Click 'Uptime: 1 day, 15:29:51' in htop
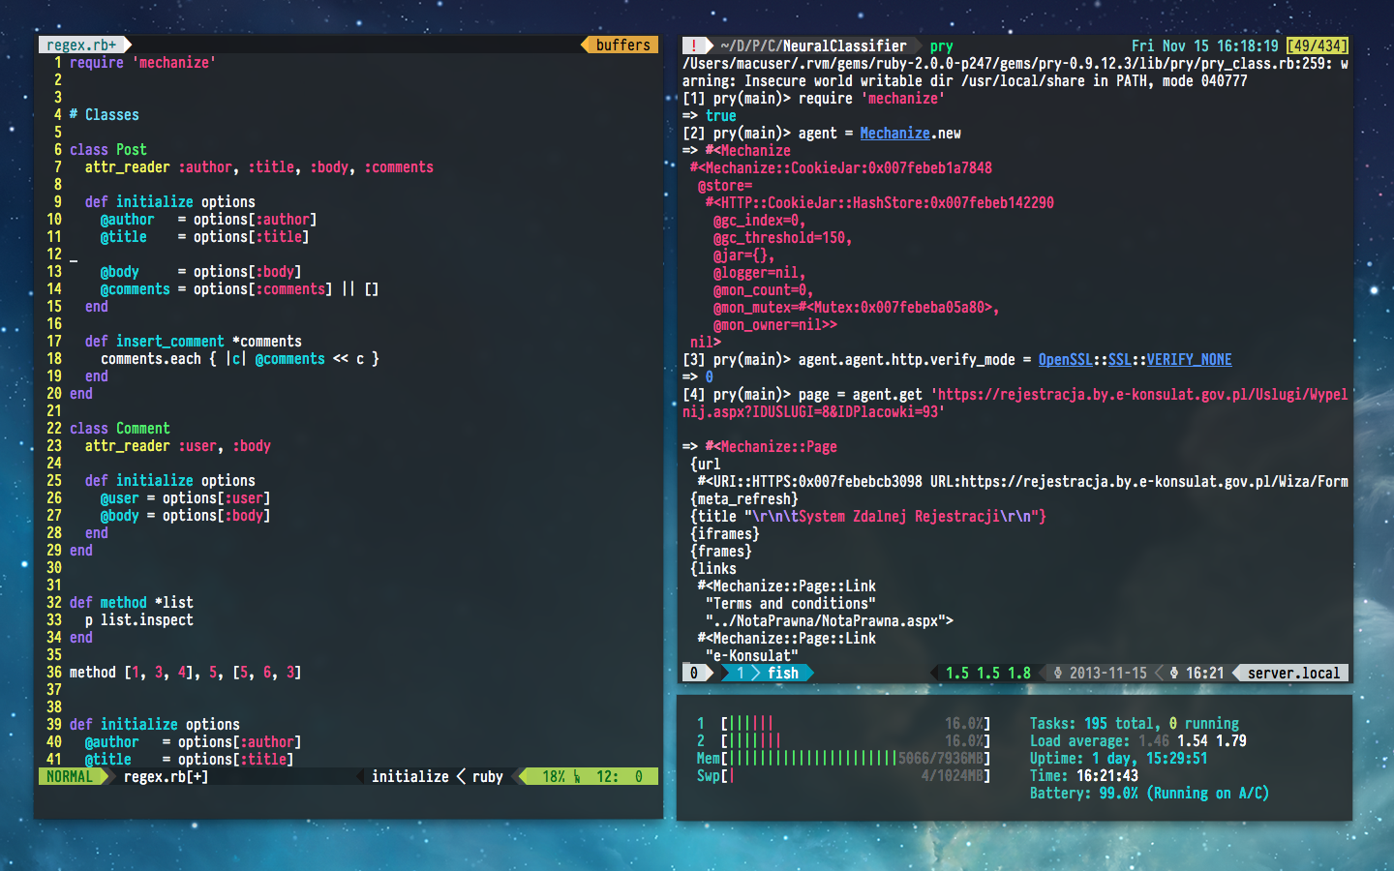Image resolution: width=1394 pixels, height=871 pixels. point(1119,758)
